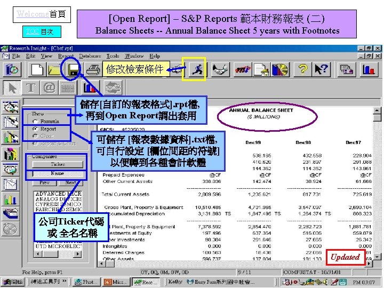The image size is (384, 288).
Task: Click the cascading windows toolbar icon
Action: click(347, 69)
